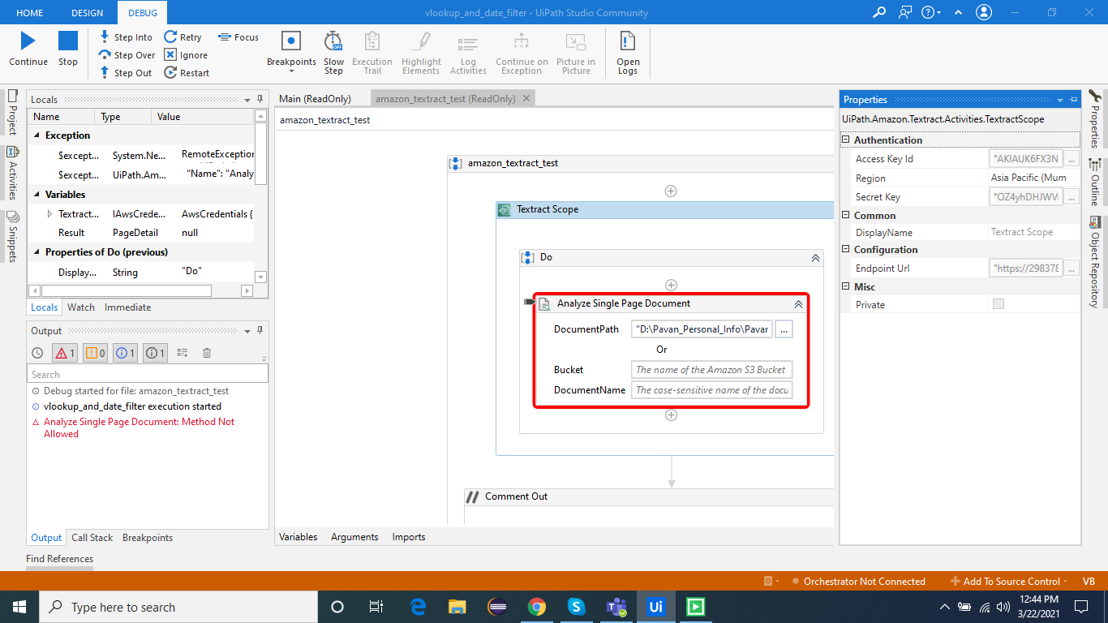Open the Arguments designer panel
This screenshot has width=1108, height=623.
click(x=354, y=537)
